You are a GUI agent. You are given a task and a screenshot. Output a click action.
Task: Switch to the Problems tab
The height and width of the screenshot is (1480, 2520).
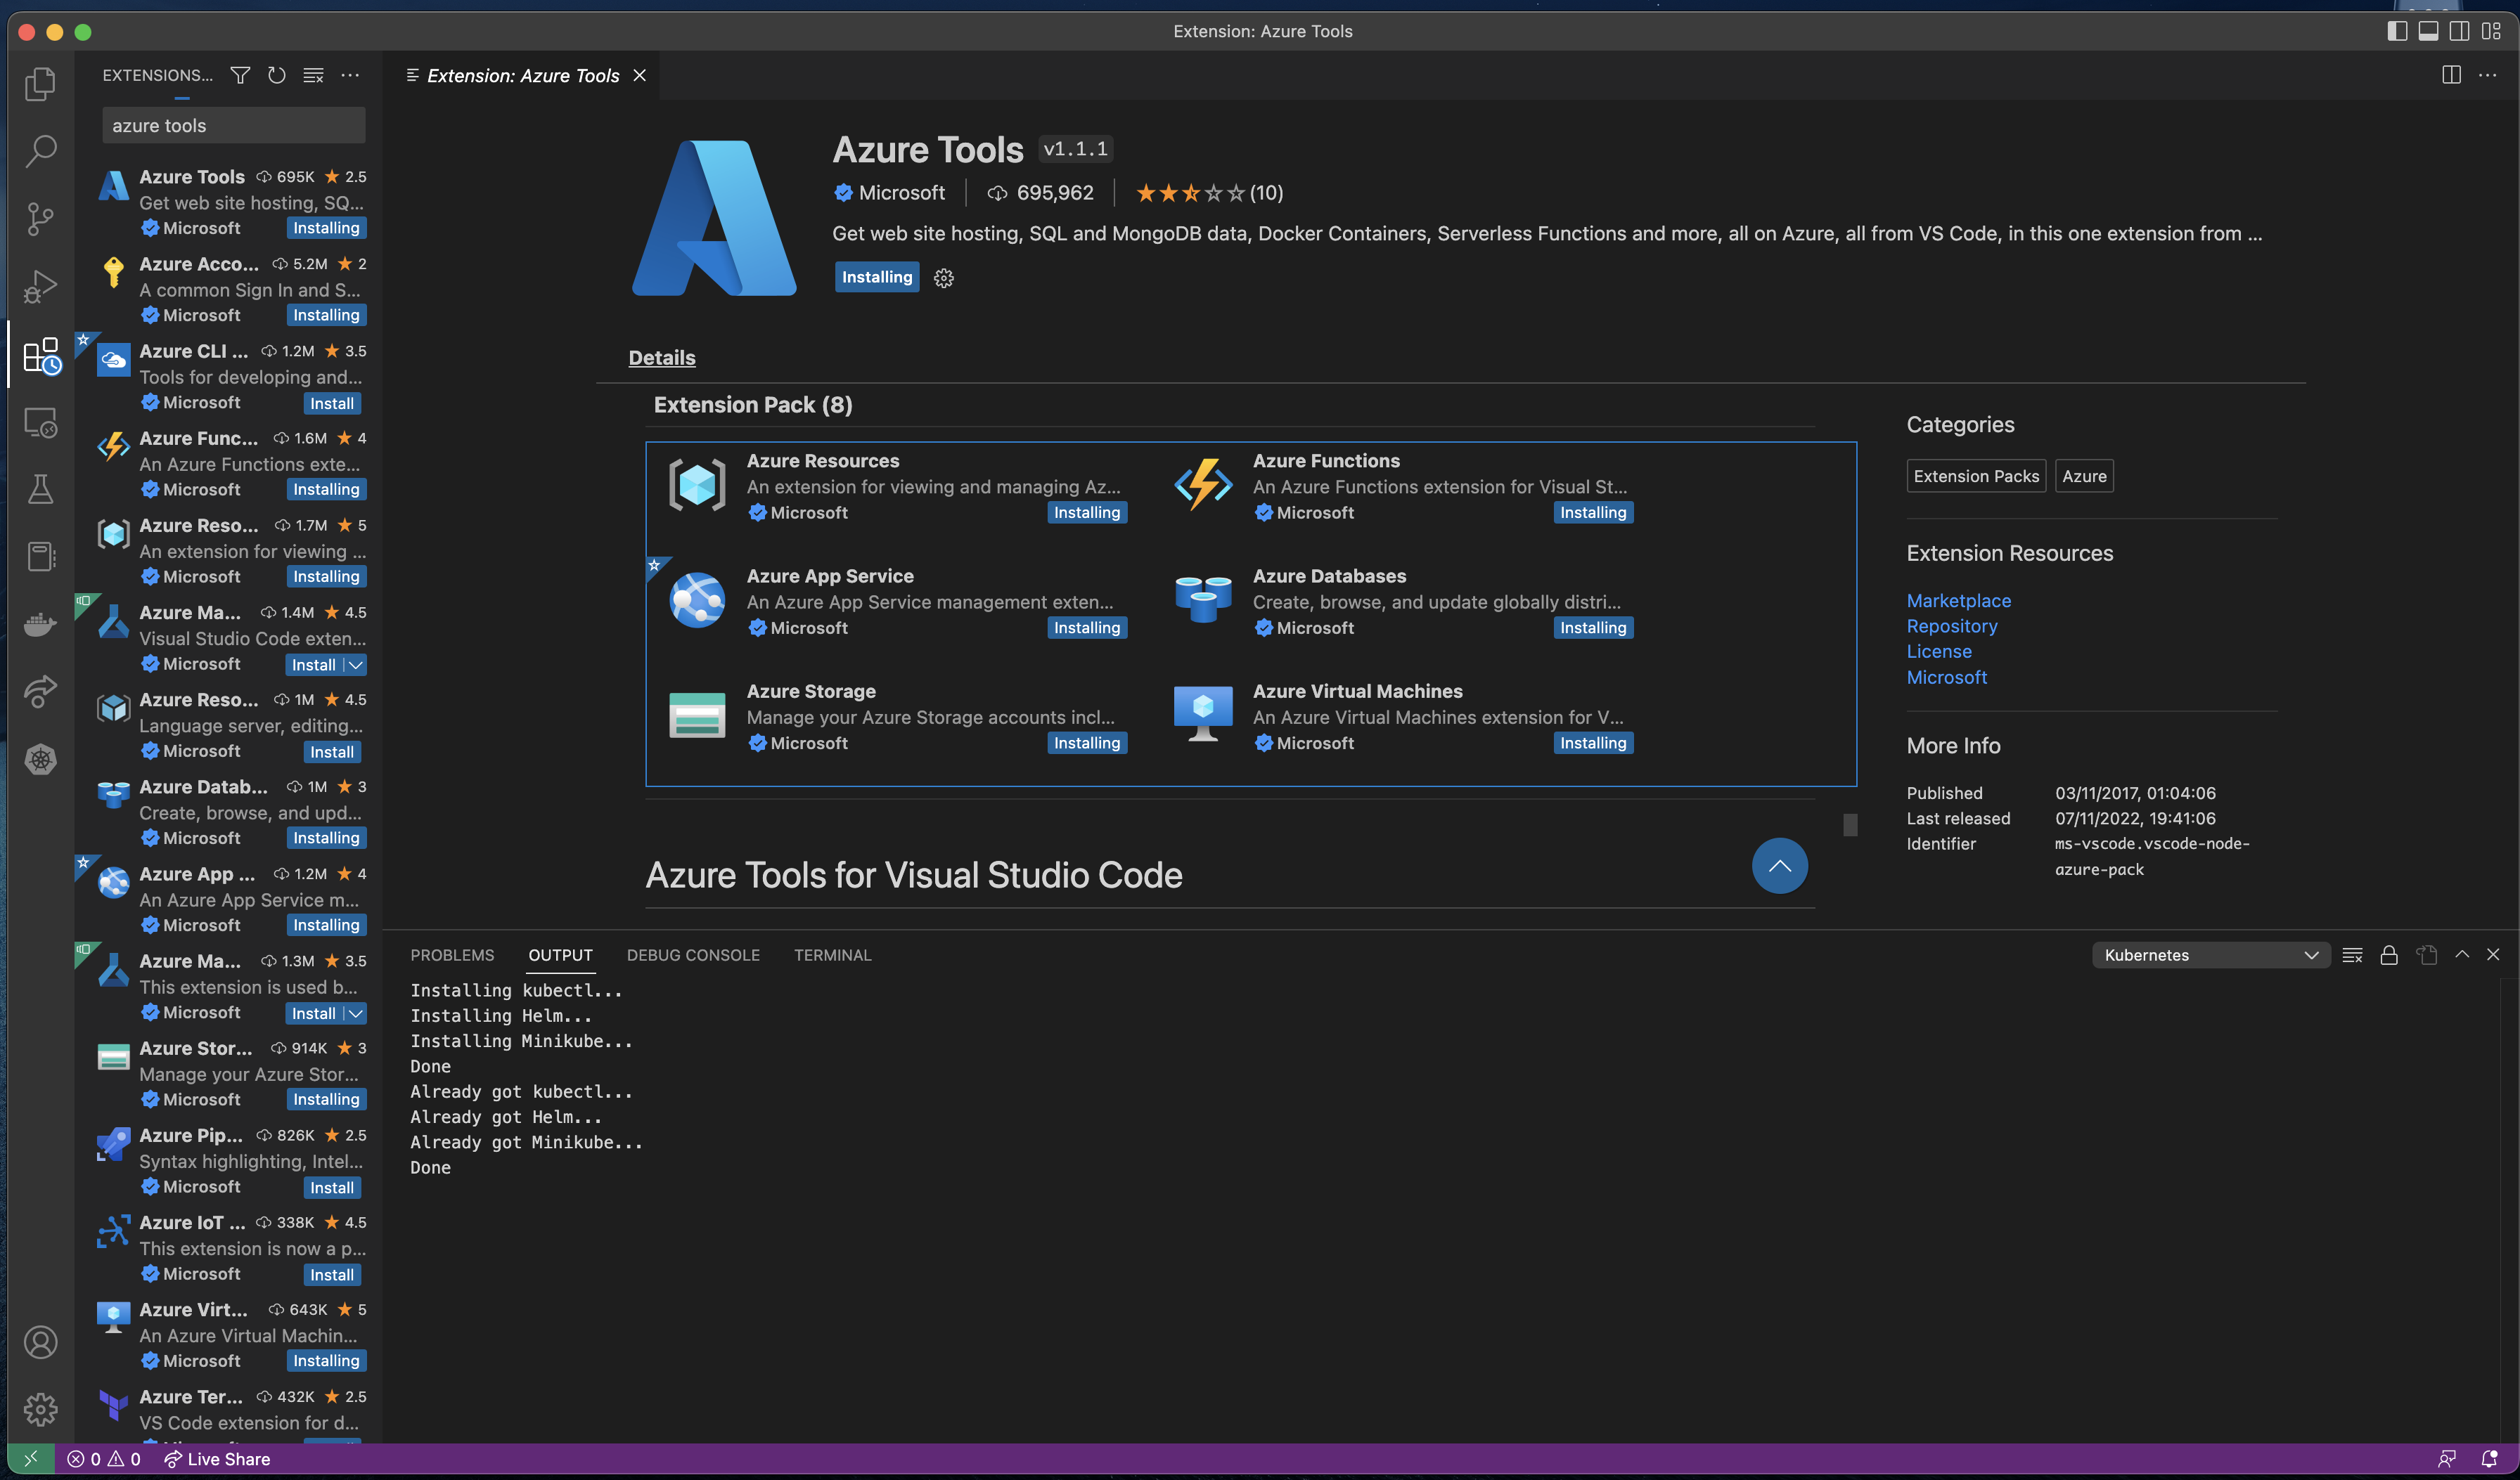(452, 954)
